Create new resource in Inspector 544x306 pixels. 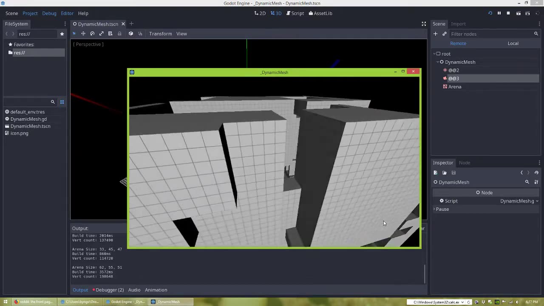click(x=435, y=173)
